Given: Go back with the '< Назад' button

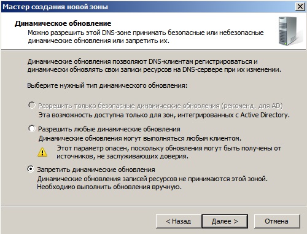Looking at the screenshot, I should point(179,221).
